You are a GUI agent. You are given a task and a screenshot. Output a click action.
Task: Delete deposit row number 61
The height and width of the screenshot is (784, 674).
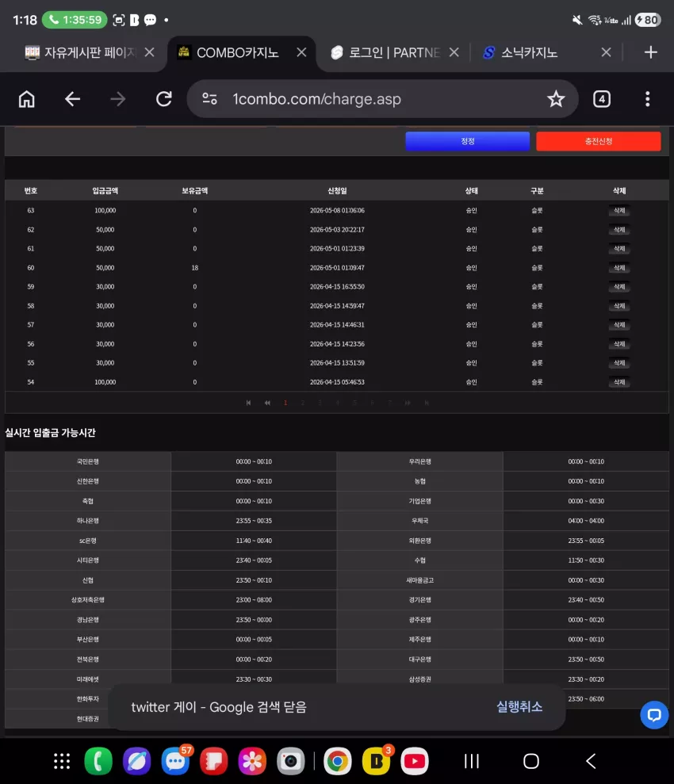click(619, 248)
